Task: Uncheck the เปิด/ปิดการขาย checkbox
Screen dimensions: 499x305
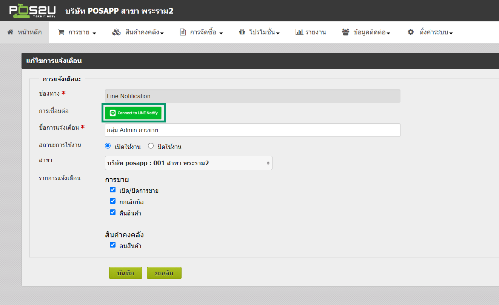Action: click(112, 190)
